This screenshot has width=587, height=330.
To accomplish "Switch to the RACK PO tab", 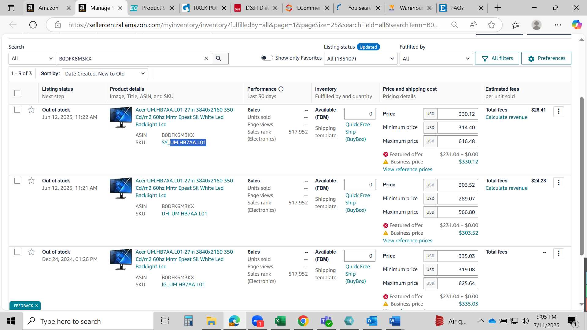I will [x=204, y=8].
